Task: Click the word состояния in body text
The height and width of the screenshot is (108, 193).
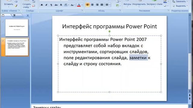Action: click(x=110, y=64)
